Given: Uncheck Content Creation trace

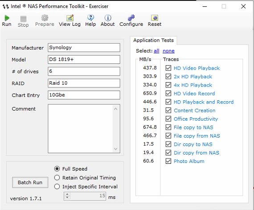Looking at the screenshot, I should [168, 111].
